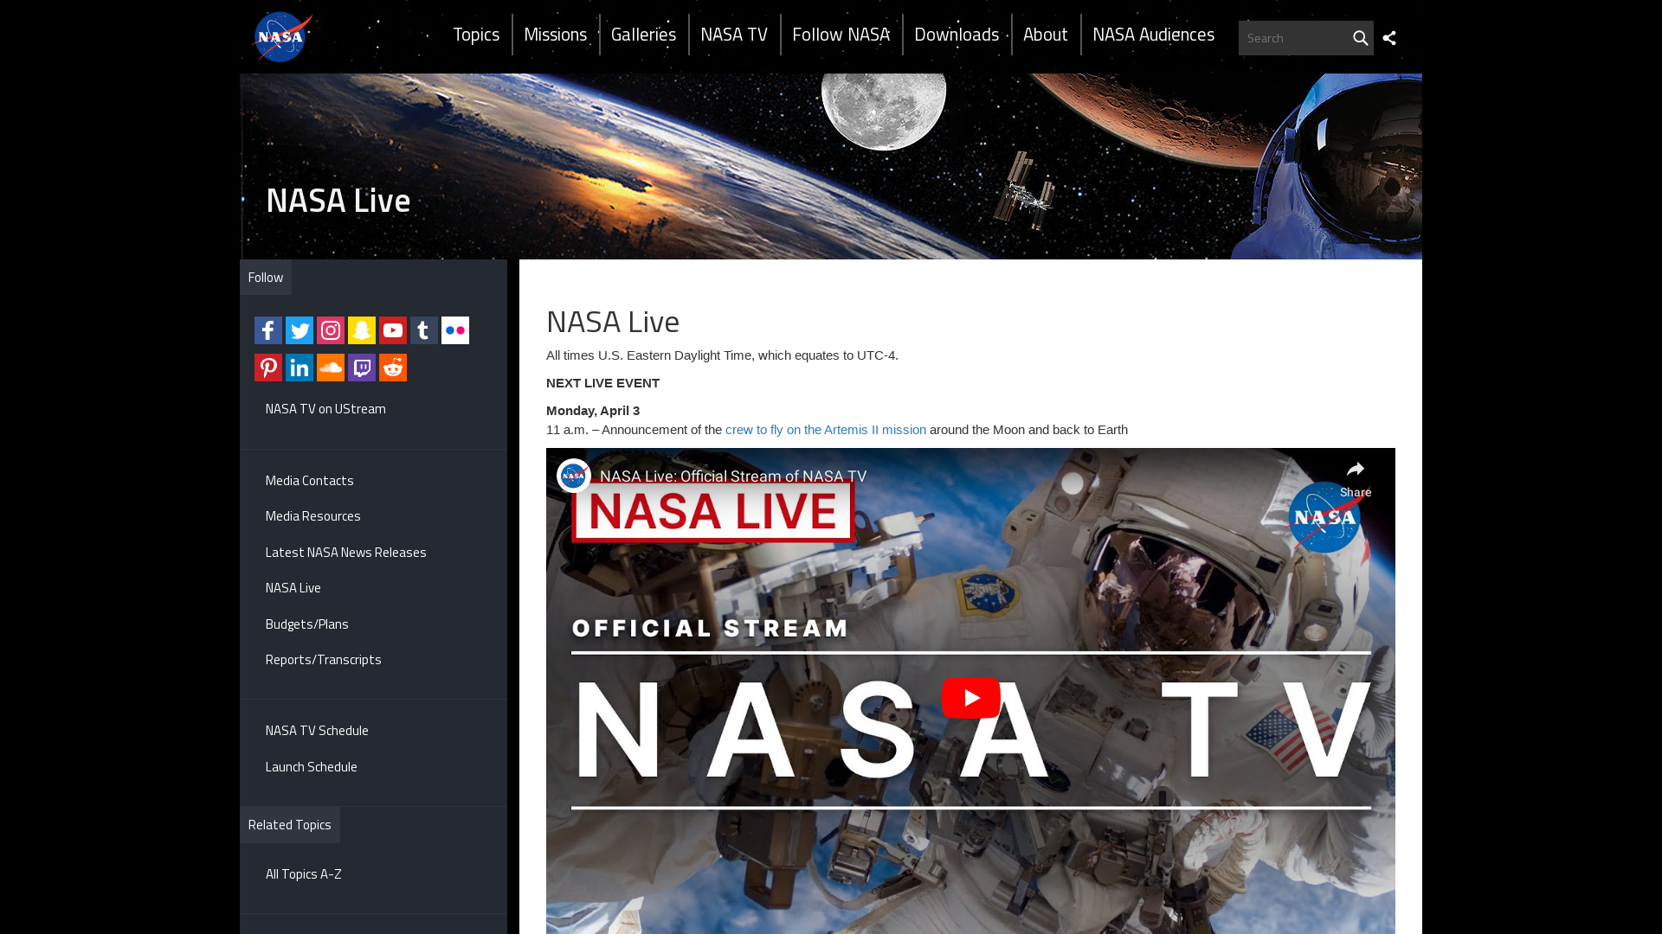
Task: Open the Missions menu
Action: pos(555,35)
